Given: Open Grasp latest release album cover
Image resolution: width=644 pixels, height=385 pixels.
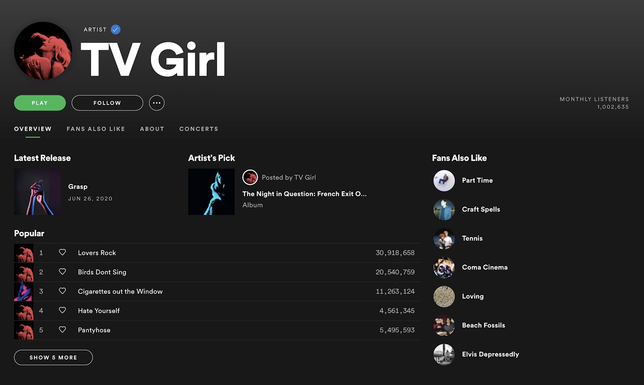Looking at the screenshot, I should 37,192.
